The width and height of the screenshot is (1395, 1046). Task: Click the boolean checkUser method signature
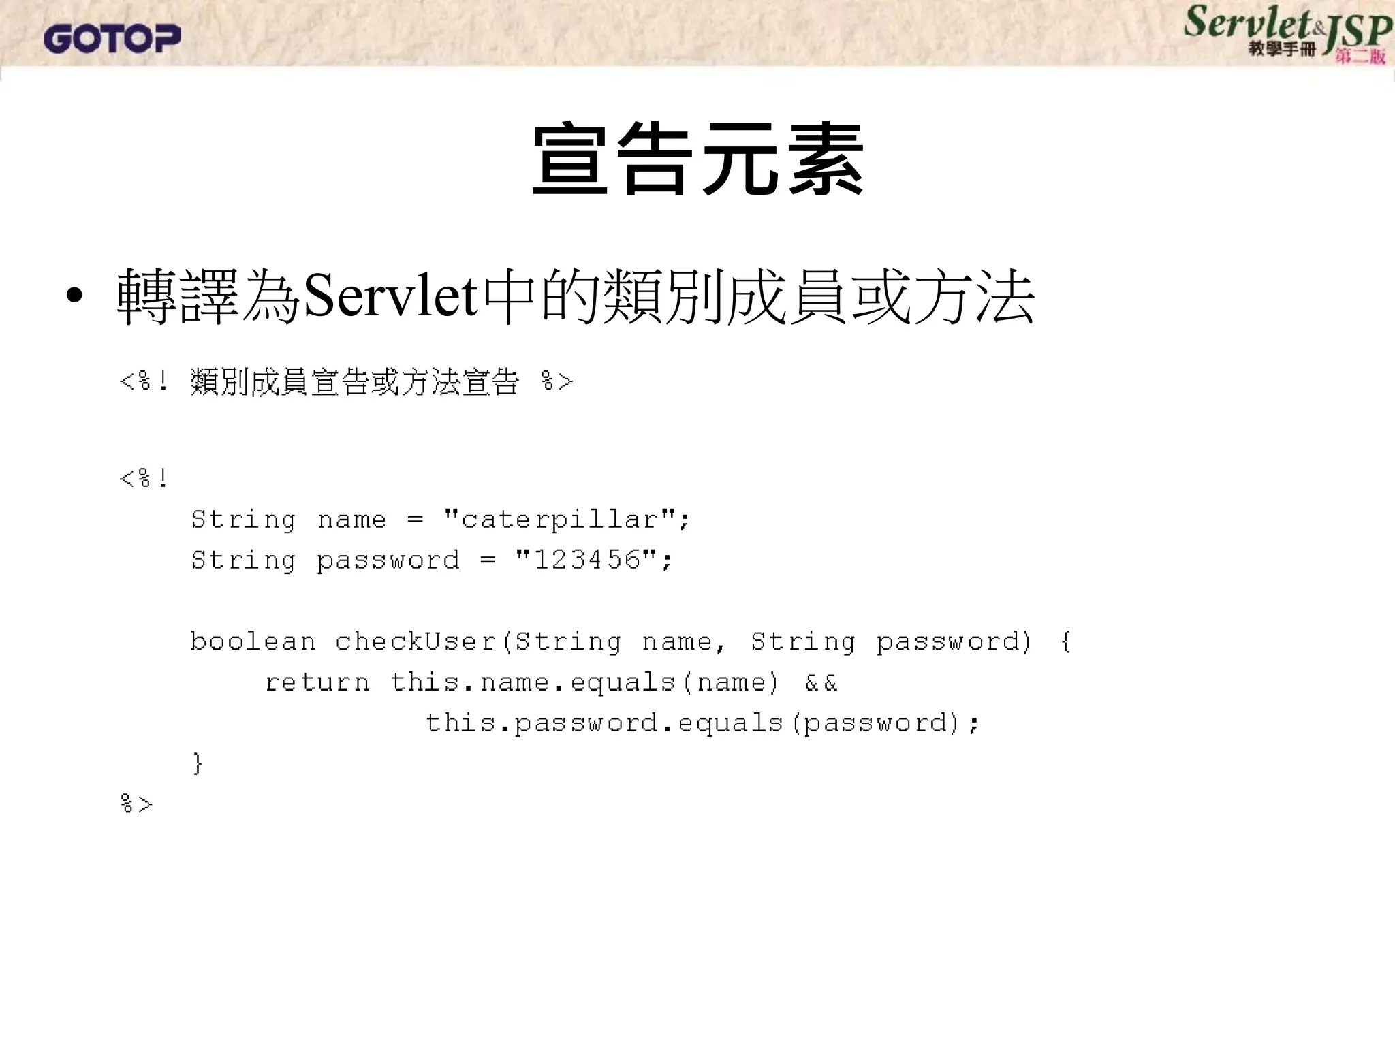[631, 642]
